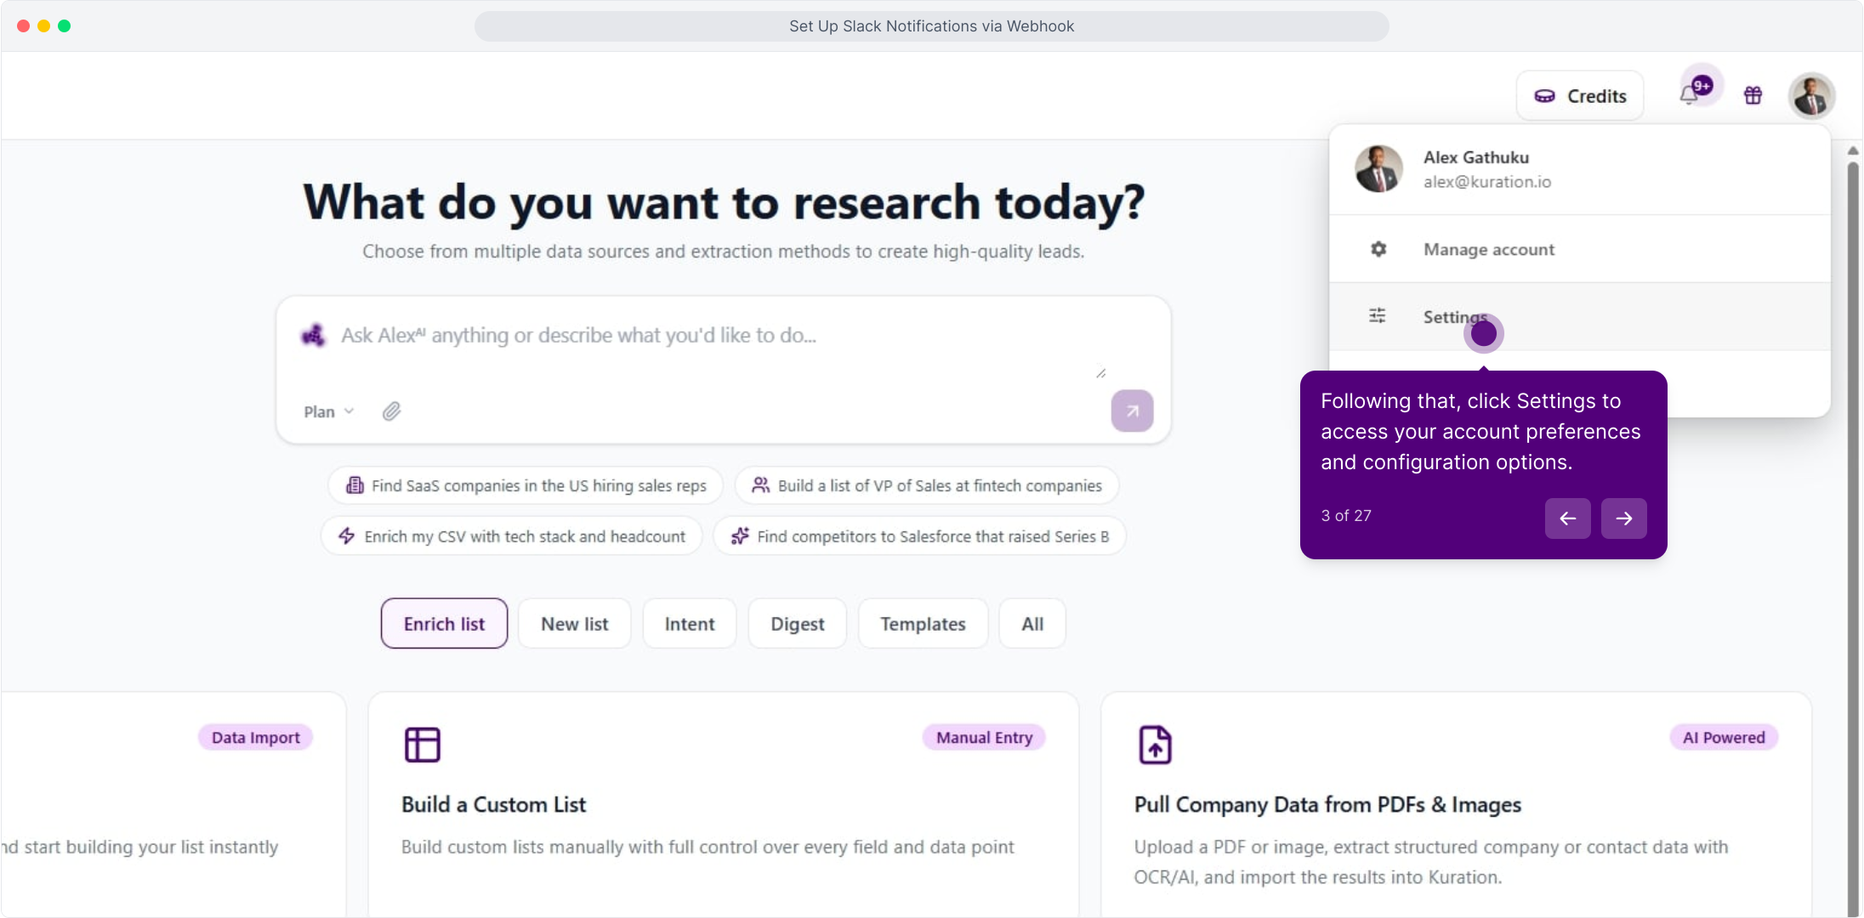Choose Settings from the account menu
This screenshot has width=1864, height=918.
[1579, 316]
